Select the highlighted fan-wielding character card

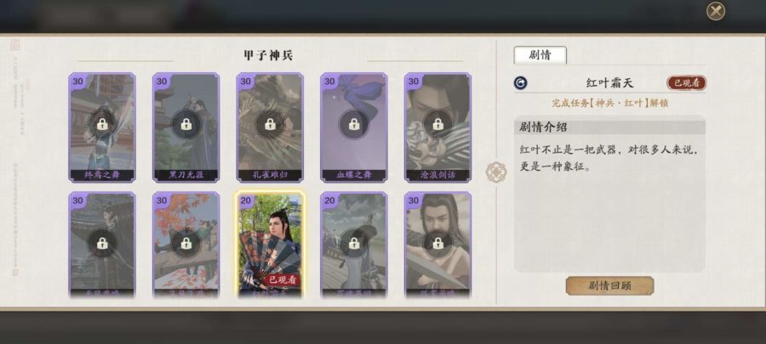(270, 245)
